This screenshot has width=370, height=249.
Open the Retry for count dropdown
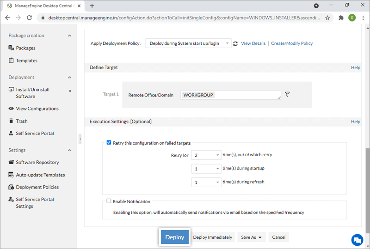[206, 155]
